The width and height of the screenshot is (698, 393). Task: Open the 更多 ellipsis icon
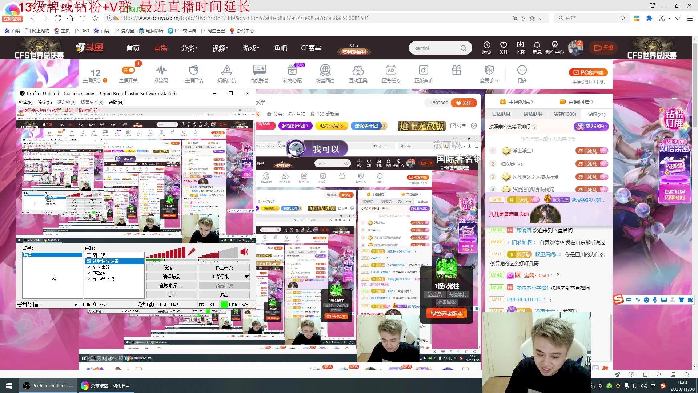pyautogui.click(x=522, y=74)
